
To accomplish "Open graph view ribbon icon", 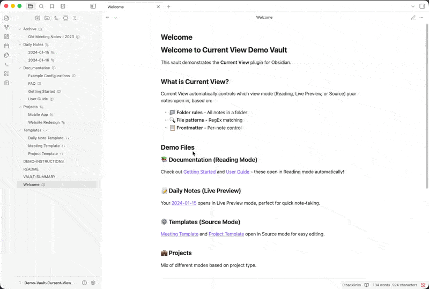I will pos(6,27).
